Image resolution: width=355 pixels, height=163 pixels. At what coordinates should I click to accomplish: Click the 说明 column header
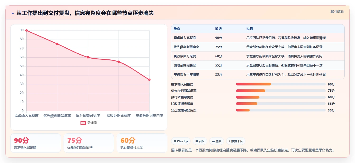[x=249, y=29]
